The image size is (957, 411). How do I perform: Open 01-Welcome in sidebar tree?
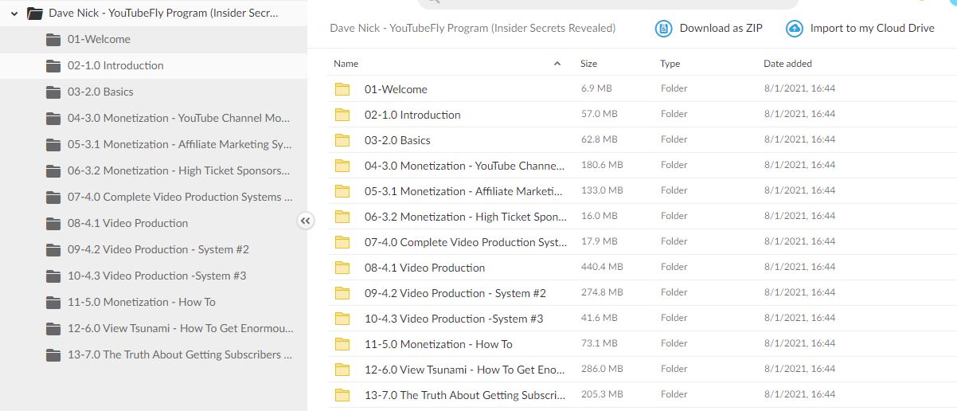99,39
